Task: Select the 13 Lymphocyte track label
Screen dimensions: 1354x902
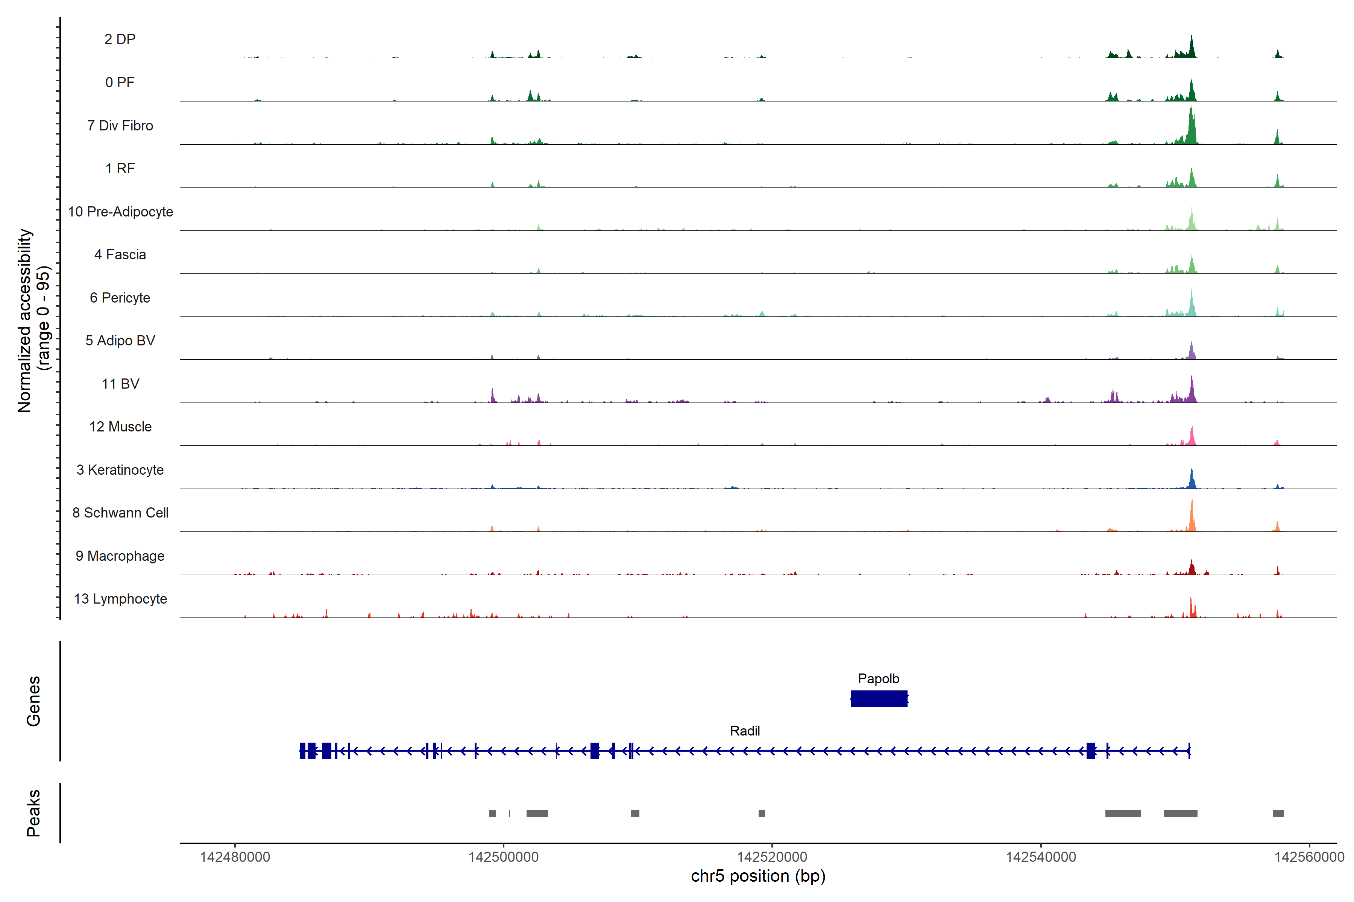Action: [x=120, y=599]
